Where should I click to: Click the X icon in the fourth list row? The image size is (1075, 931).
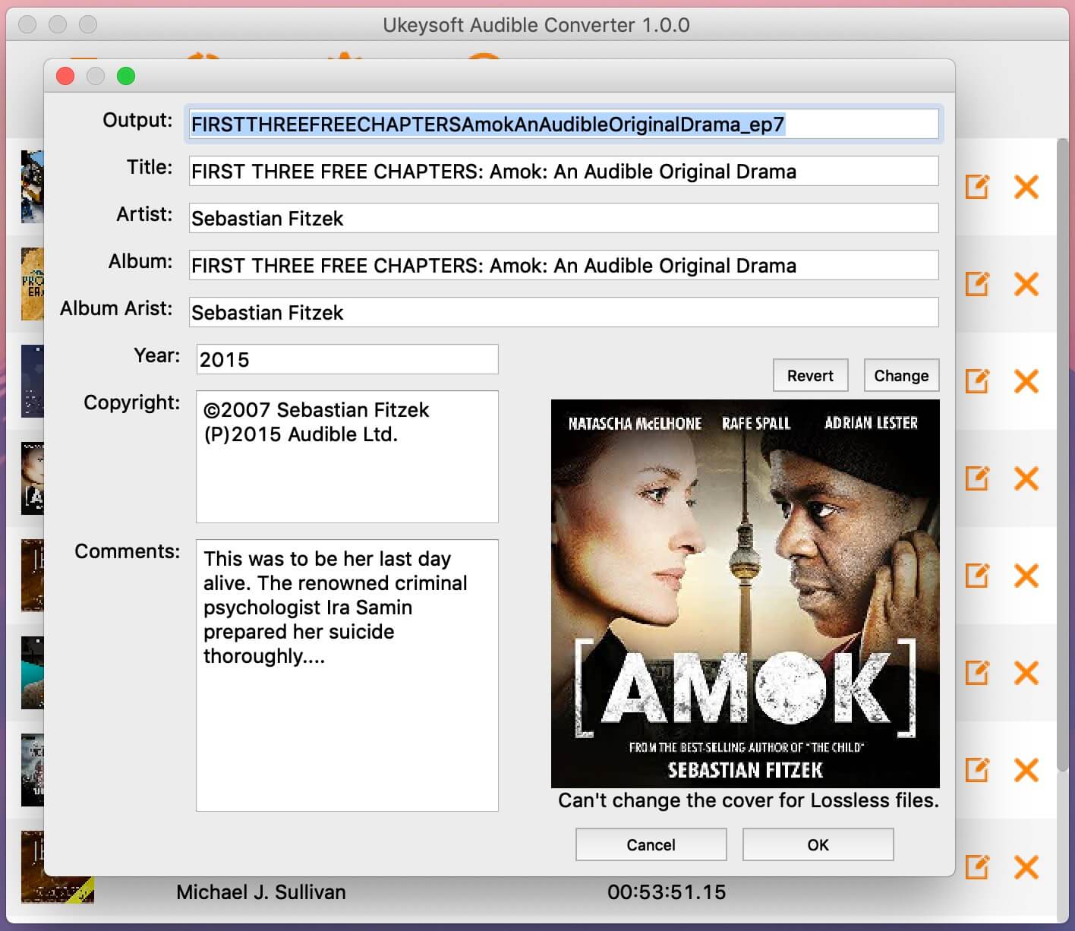click(x=1026, y=478)
